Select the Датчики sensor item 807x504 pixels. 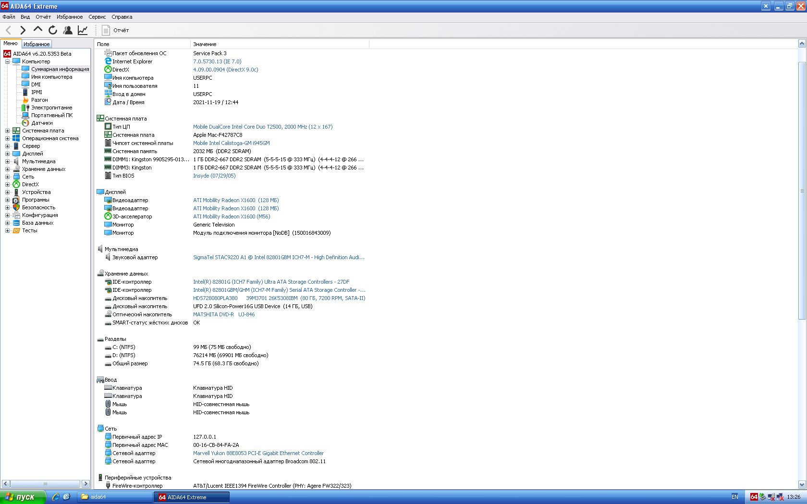(x=42, y=123)
